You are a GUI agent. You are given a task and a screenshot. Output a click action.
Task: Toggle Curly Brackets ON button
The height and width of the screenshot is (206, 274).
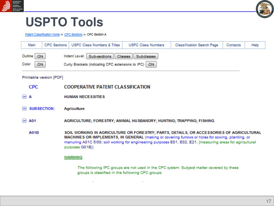point(151,64)
